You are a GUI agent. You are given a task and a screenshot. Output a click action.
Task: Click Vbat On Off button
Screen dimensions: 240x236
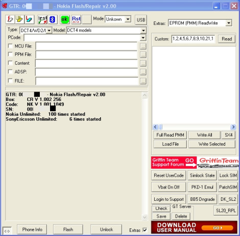[169, 187]
